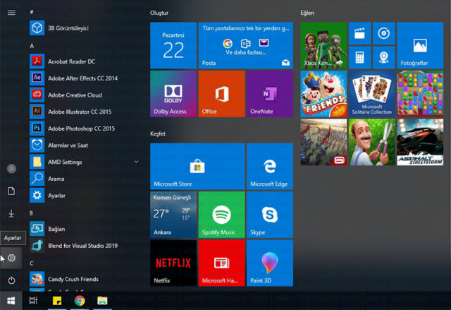The image size is (451, 310).
Task: Open the Candy Crush Saga tile
Action: [420, 94]
